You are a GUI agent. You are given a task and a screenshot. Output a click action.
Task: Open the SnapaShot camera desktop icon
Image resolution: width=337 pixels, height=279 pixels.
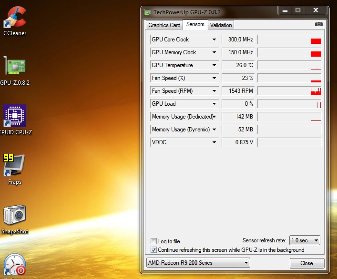pos(15,219)
